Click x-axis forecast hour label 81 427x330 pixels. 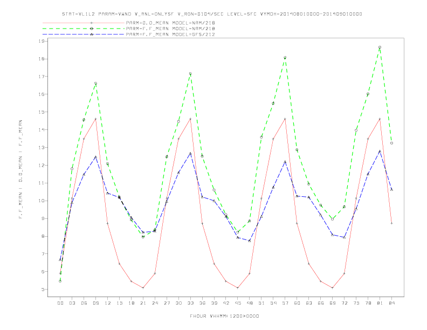click(380, 303)
